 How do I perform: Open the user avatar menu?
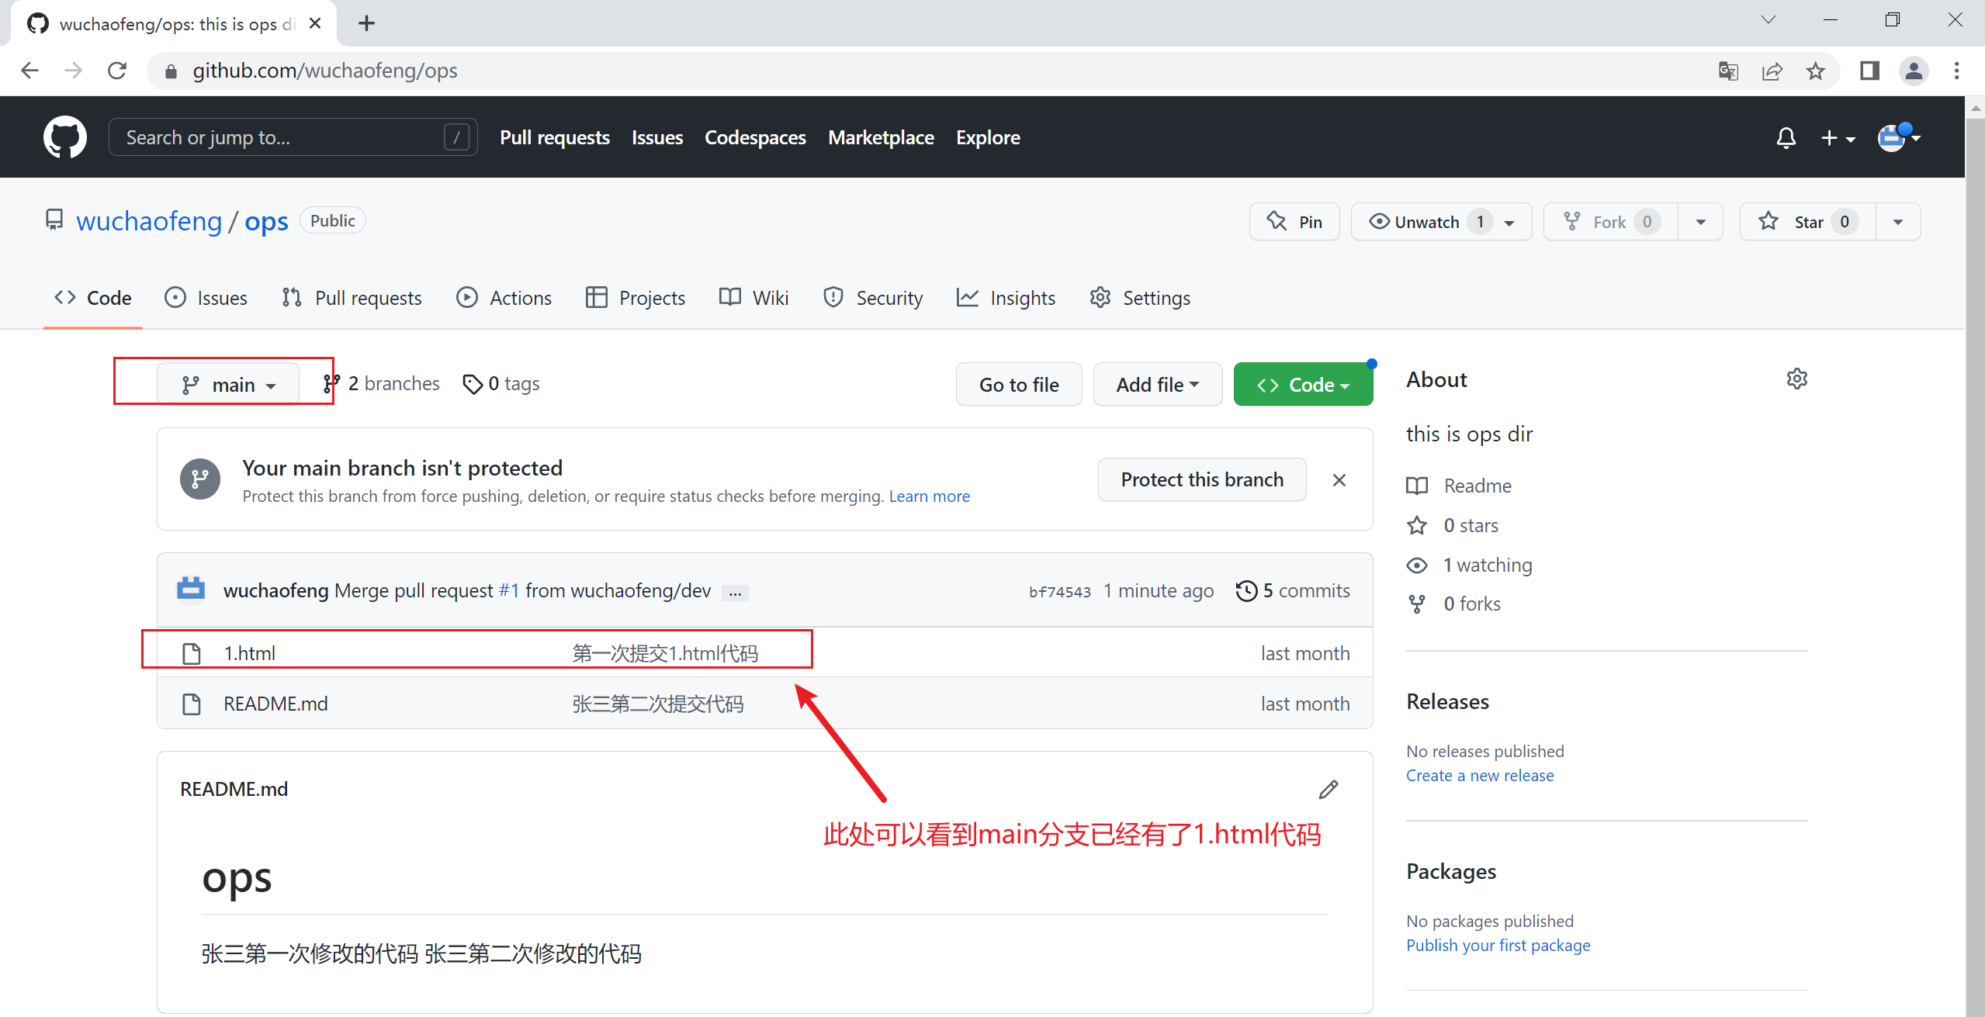point(1898,137)
